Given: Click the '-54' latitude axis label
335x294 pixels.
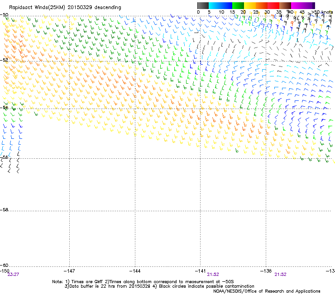Looking at the screenshot, I should pos(4,107).
